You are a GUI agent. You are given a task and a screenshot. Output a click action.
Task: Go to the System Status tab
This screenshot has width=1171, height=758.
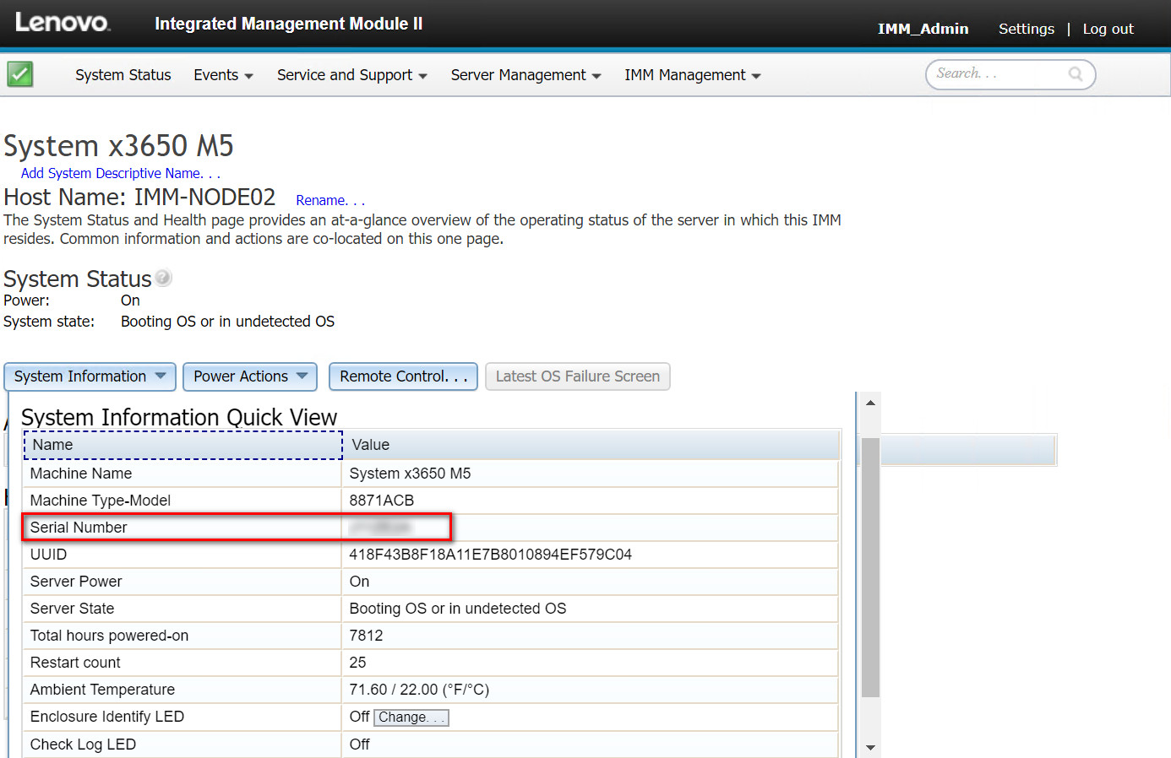pyautogui.click(x=123, y=75)
